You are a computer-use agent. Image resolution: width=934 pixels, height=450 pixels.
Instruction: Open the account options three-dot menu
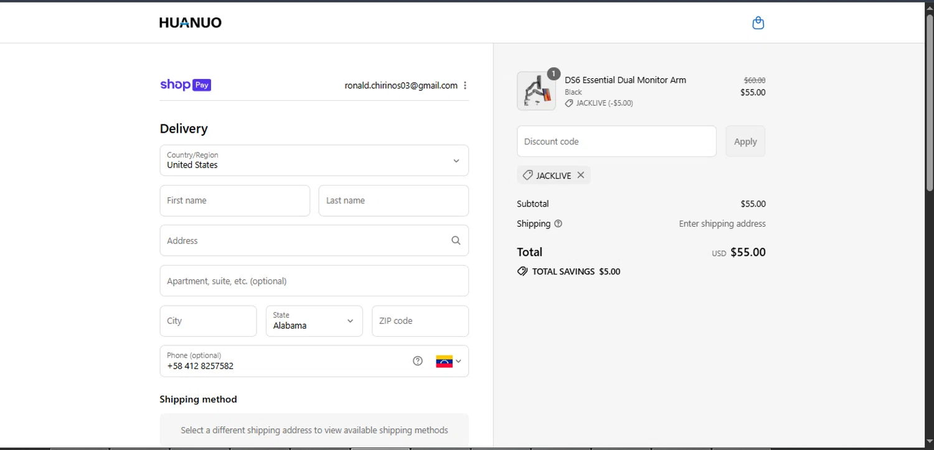click(x=465, y=86)
